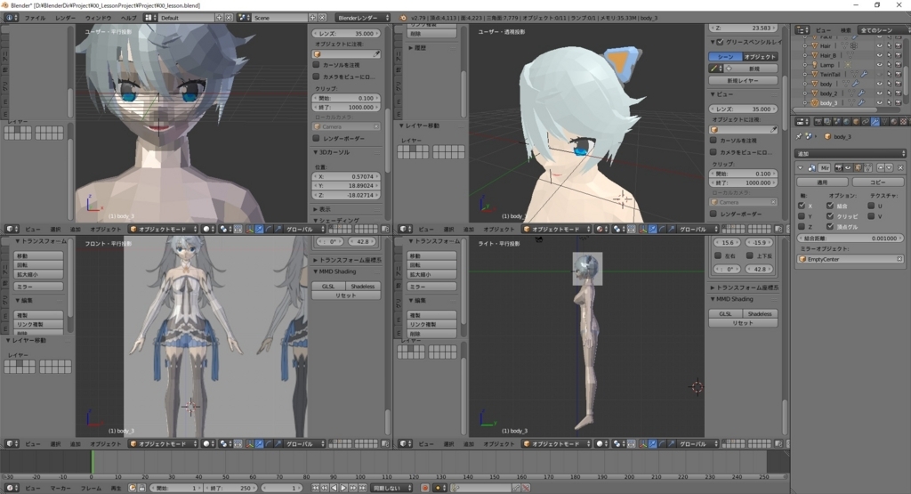Screen dimensions: 911x494
Task: Open the scene browse icon beside Scene field
Action: [x=244, y=18]
